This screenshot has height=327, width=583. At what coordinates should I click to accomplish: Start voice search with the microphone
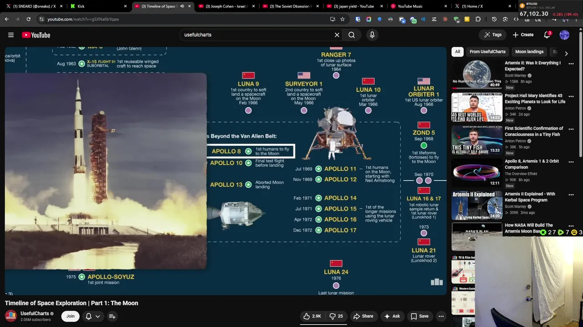[x=372, y=35]
